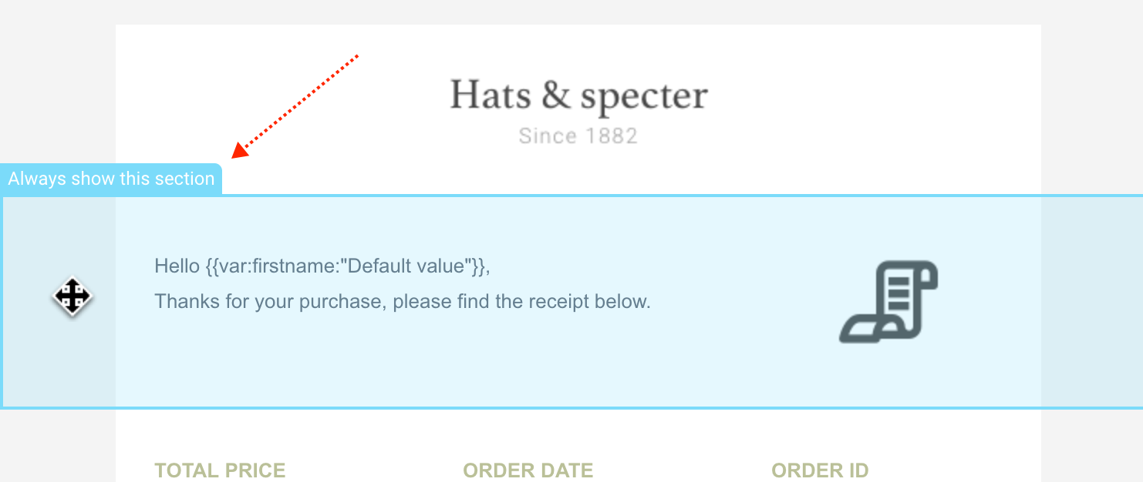Click the four-arrow move handle icon
The image size is (1143, 482).
coord(72,296)
